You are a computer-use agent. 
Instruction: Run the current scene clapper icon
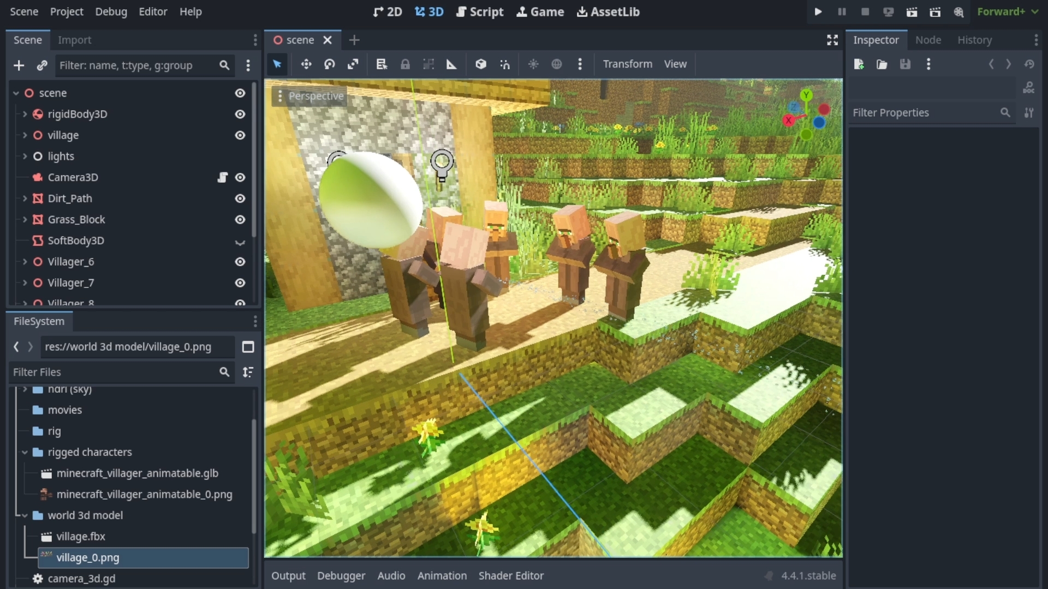pyautogui.click(x=912, y=11)
